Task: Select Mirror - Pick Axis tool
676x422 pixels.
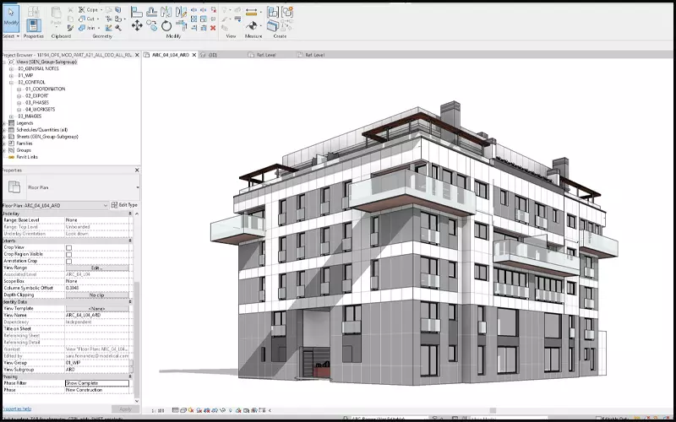Action: click(x=166, y=12)
